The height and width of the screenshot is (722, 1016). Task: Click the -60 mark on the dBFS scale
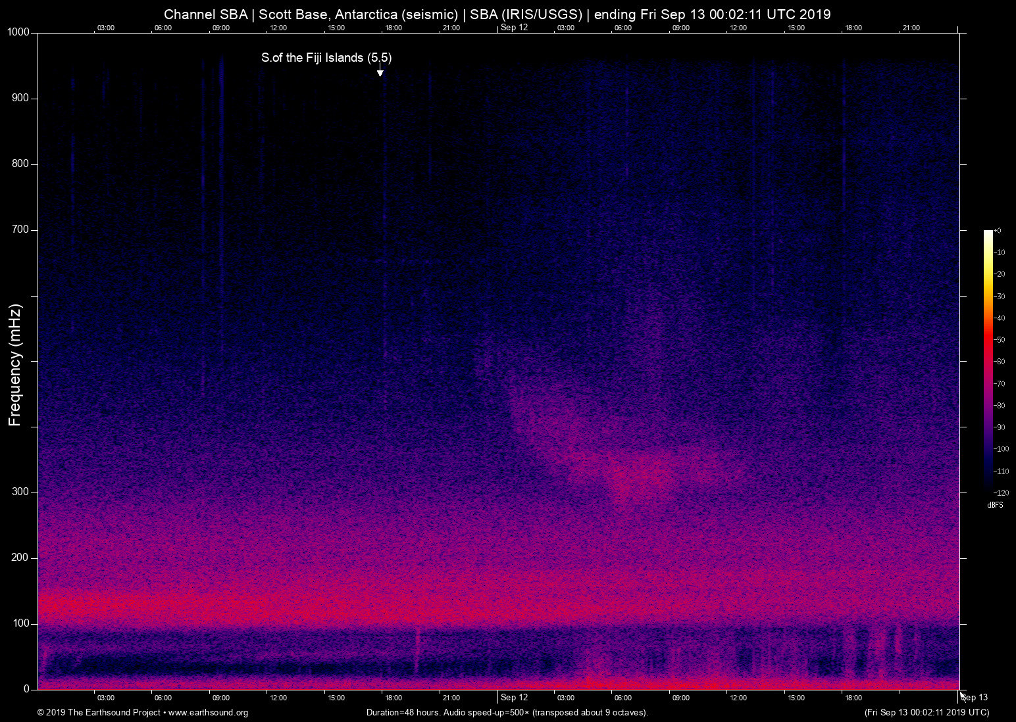[998, 362]
